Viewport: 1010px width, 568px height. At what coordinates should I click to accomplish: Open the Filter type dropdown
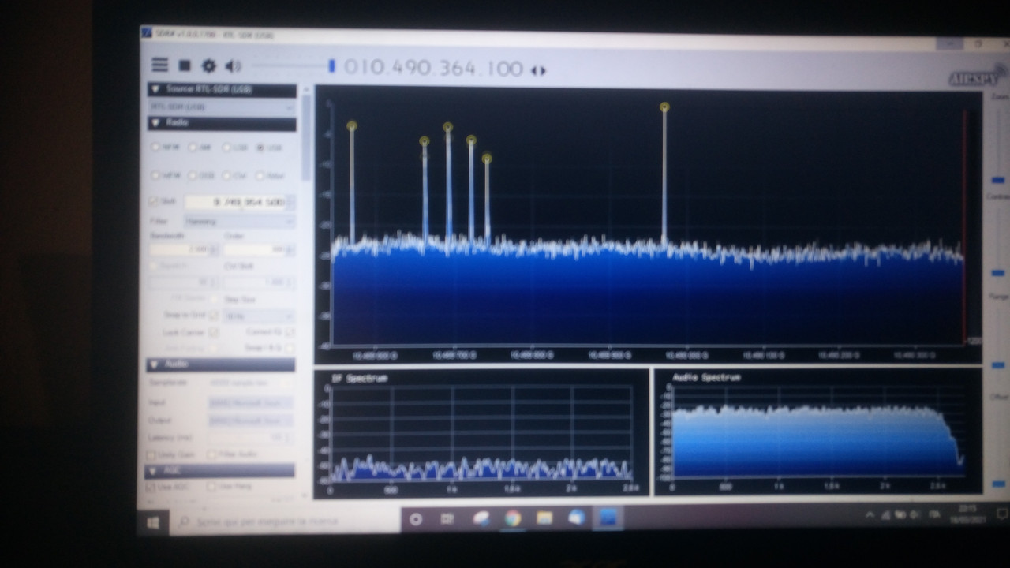pos(239,222)
